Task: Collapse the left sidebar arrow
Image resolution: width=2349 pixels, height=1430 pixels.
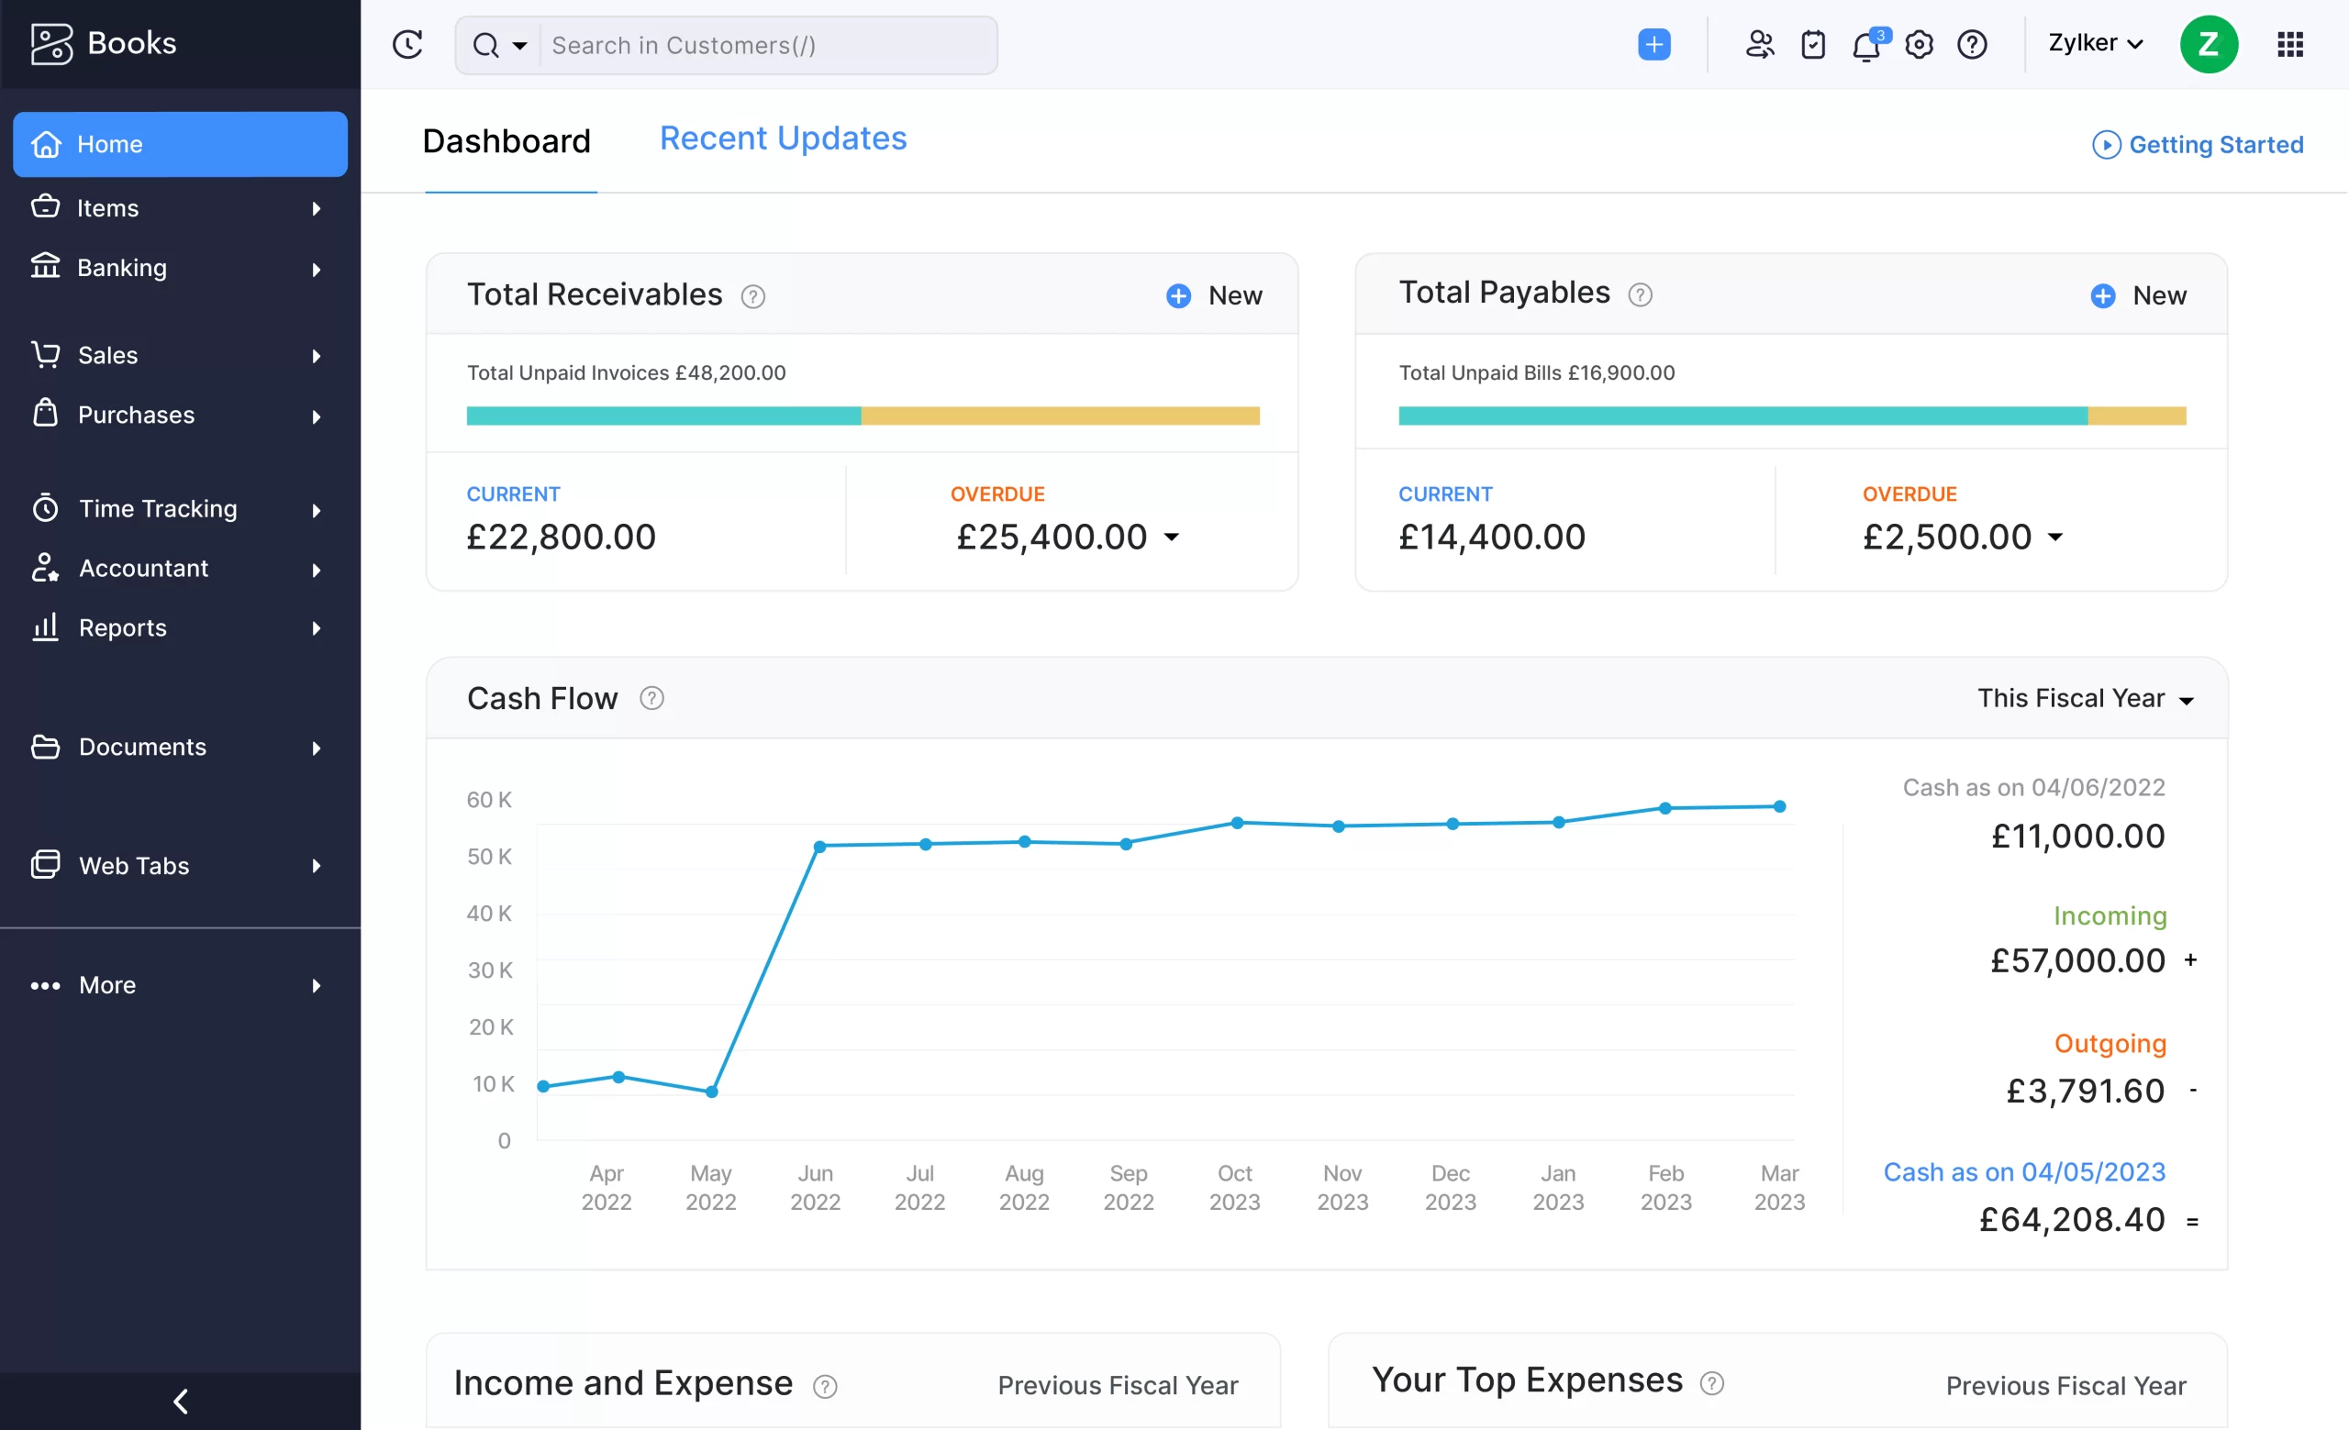Action: [179, 1401]
